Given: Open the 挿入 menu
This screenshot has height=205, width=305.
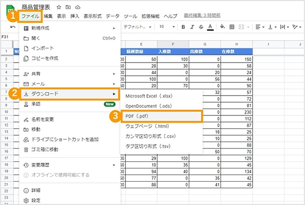Looking at the screenshot, I should pyautogui.click(x=75, y=16).
